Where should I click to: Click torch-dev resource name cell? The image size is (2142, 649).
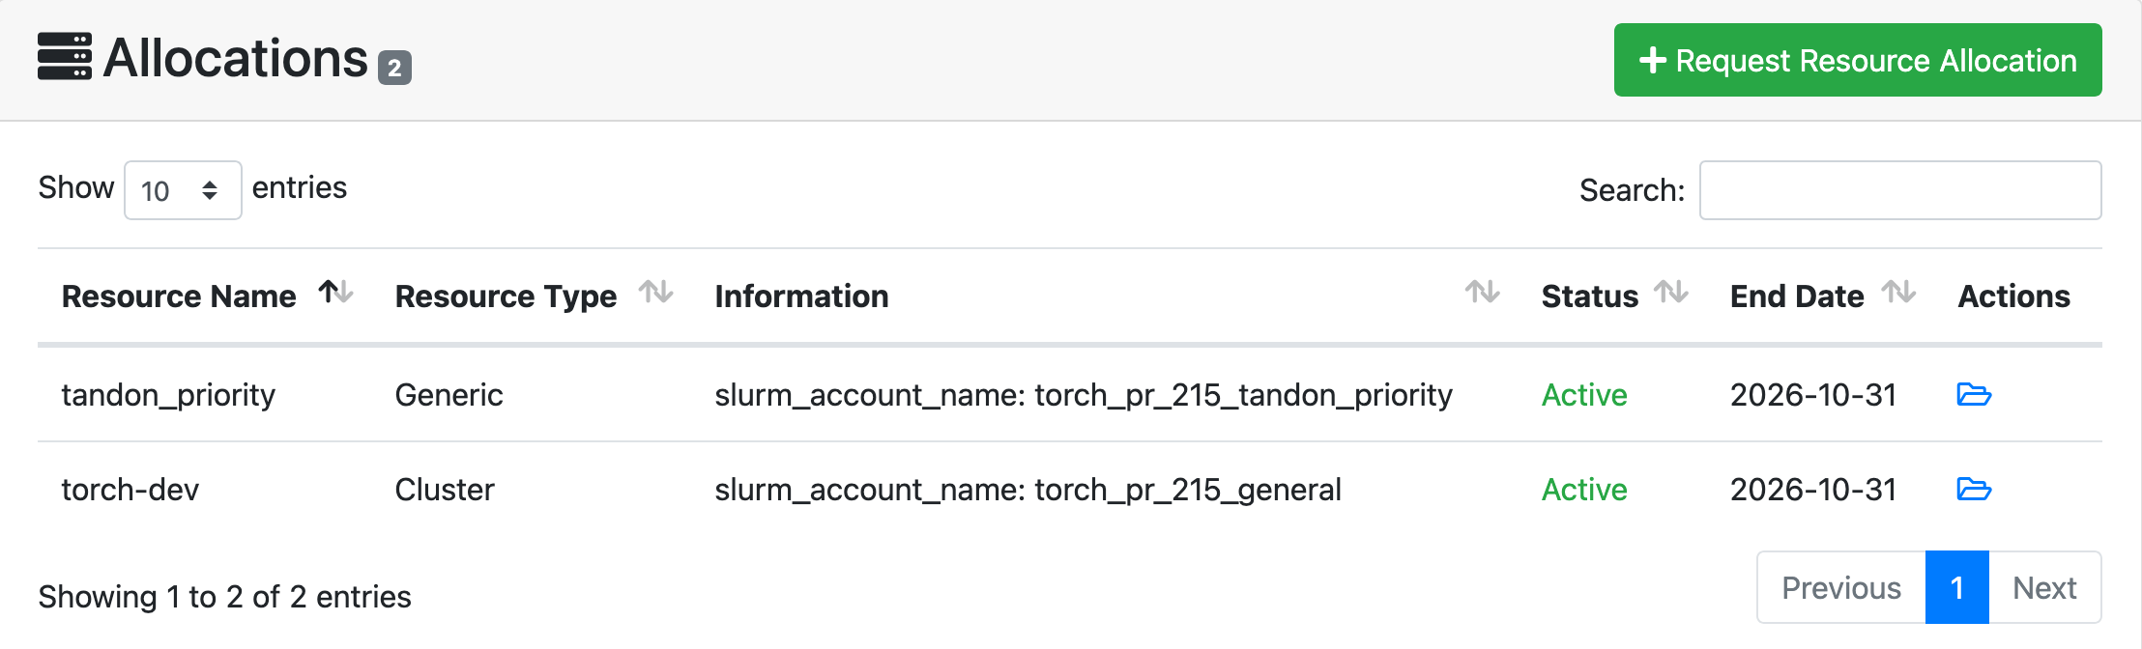tap(130, 490)
